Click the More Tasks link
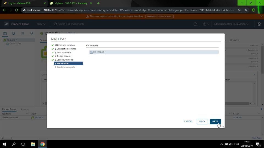Viewport: 264px width, 148px height. 257,138
